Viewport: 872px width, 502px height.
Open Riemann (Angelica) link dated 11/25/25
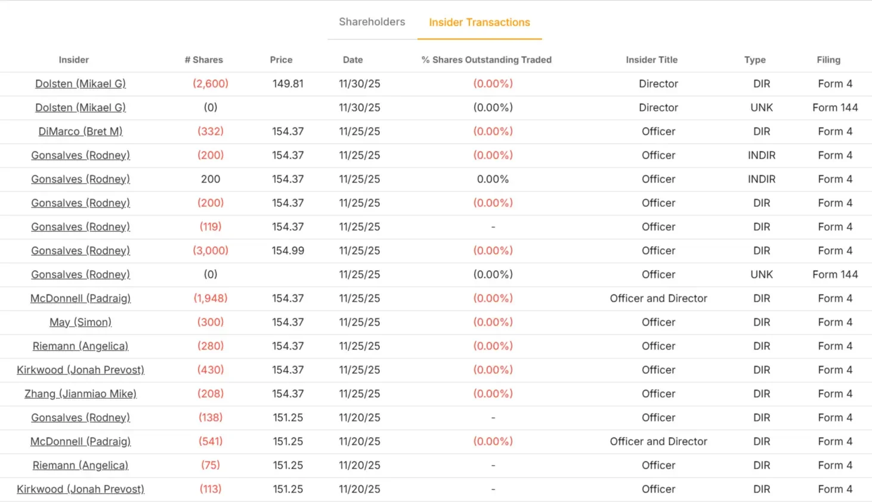tap(81, 346)
